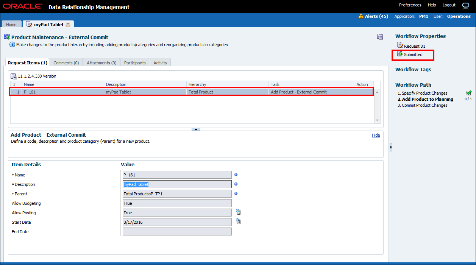
Task: Click the Alerts warning triangle icon
Action: 361,16
